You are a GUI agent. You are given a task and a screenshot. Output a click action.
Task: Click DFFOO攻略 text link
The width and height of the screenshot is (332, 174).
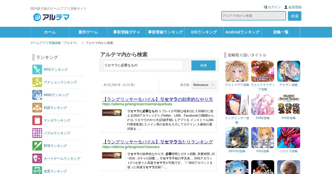coord(237,151)
